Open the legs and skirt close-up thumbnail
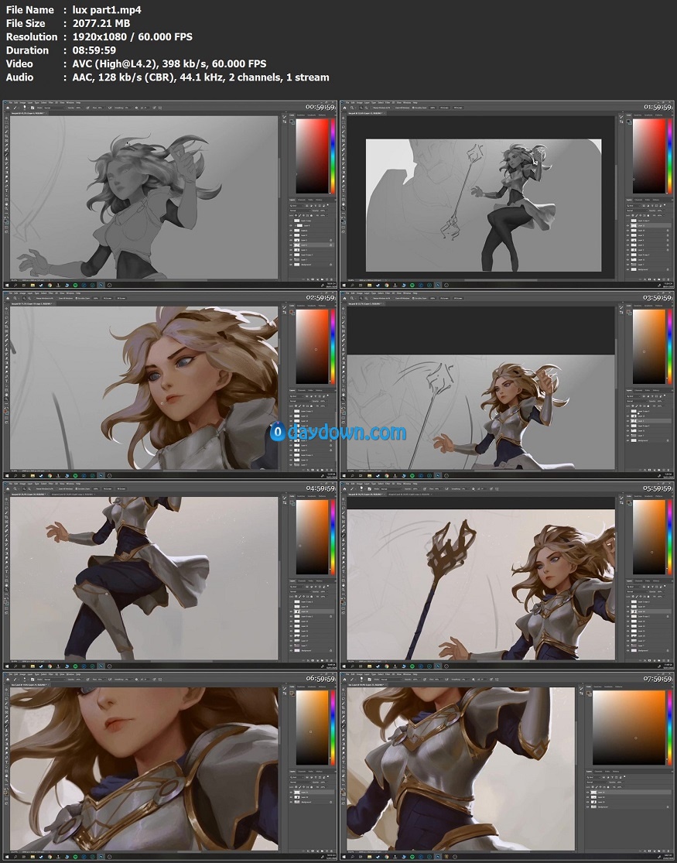 point(169,575)
